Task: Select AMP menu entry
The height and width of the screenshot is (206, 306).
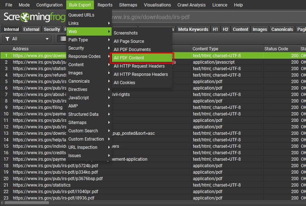Action: pos(89,106)
